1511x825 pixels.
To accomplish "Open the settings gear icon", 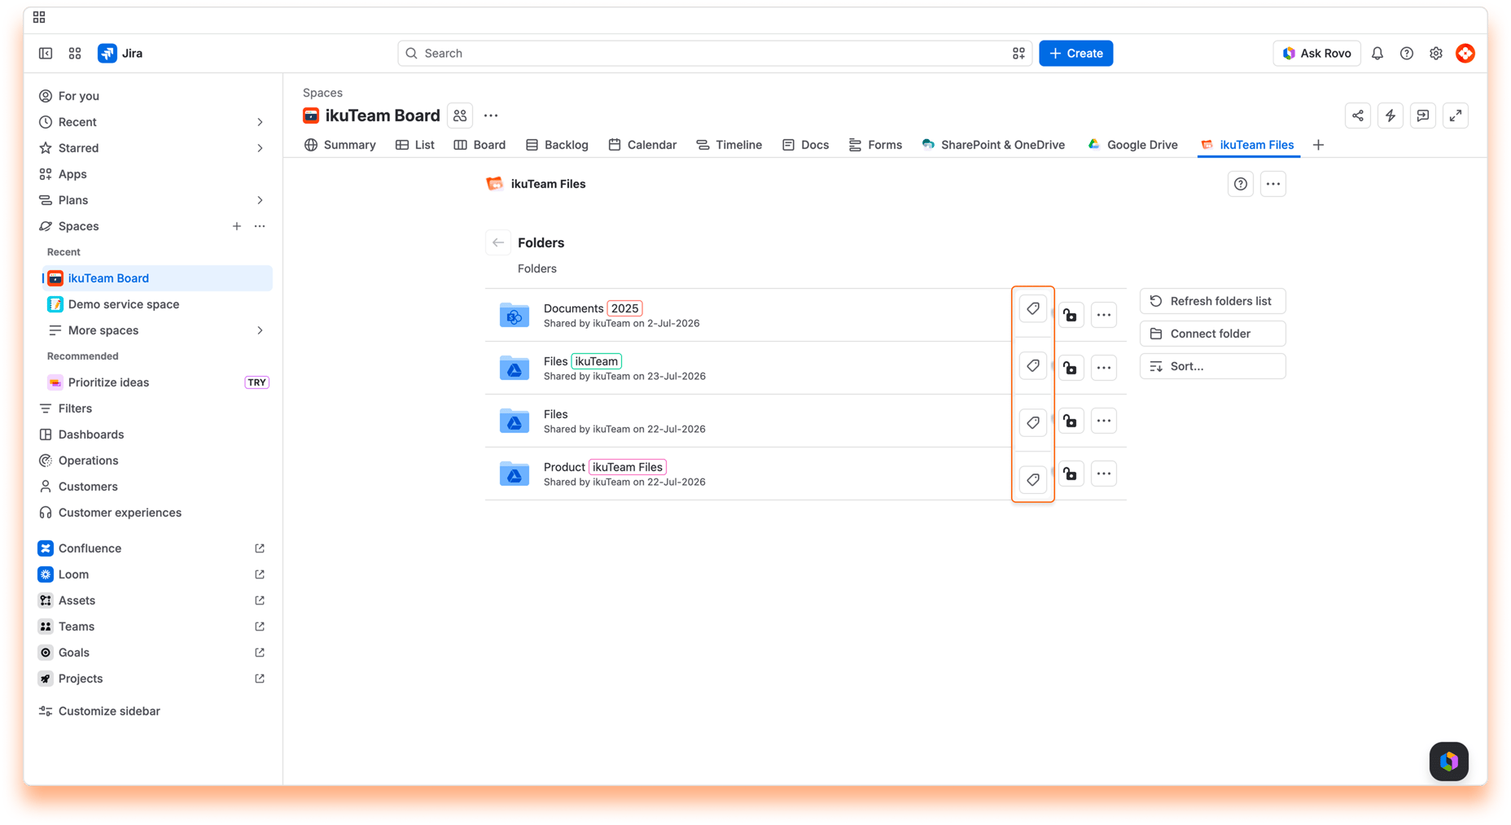I will pyautogui.click(x=1436, y=54).
